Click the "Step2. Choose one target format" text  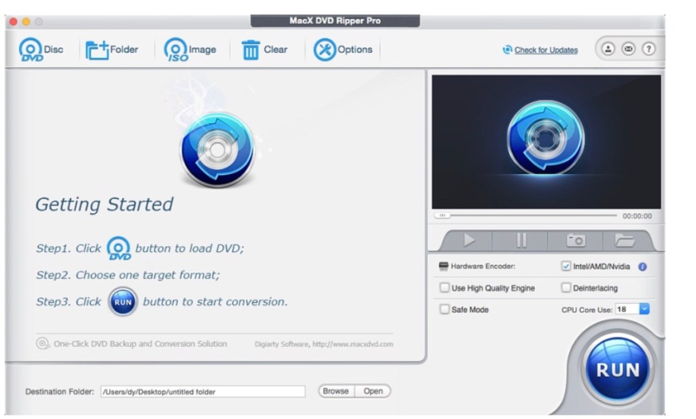click(128, 275)
